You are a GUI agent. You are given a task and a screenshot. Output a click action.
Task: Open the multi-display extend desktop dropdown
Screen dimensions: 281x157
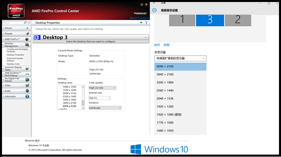(180, 58)
